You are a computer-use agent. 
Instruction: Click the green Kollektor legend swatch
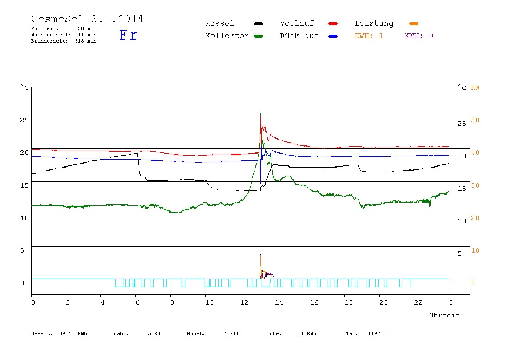[258, 36]
